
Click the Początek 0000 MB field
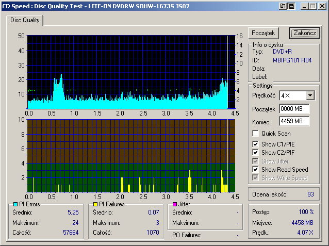(294, 109)
